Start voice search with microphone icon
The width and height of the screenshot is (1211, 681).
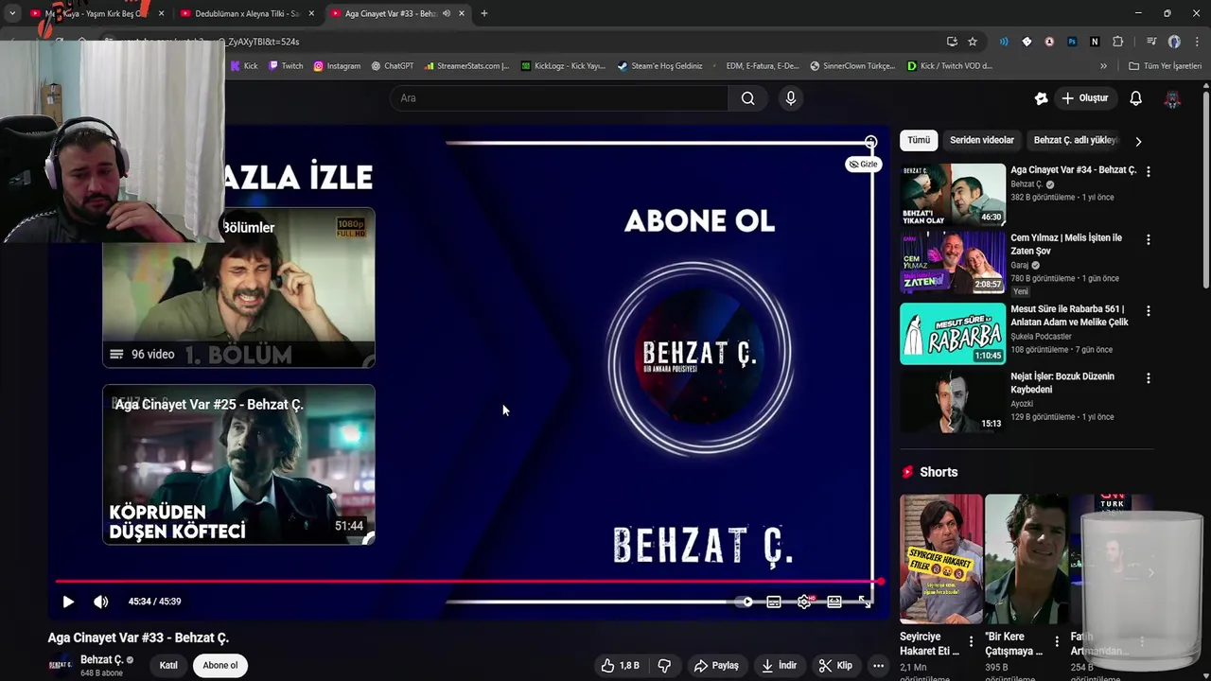click(x=791, y=98)
